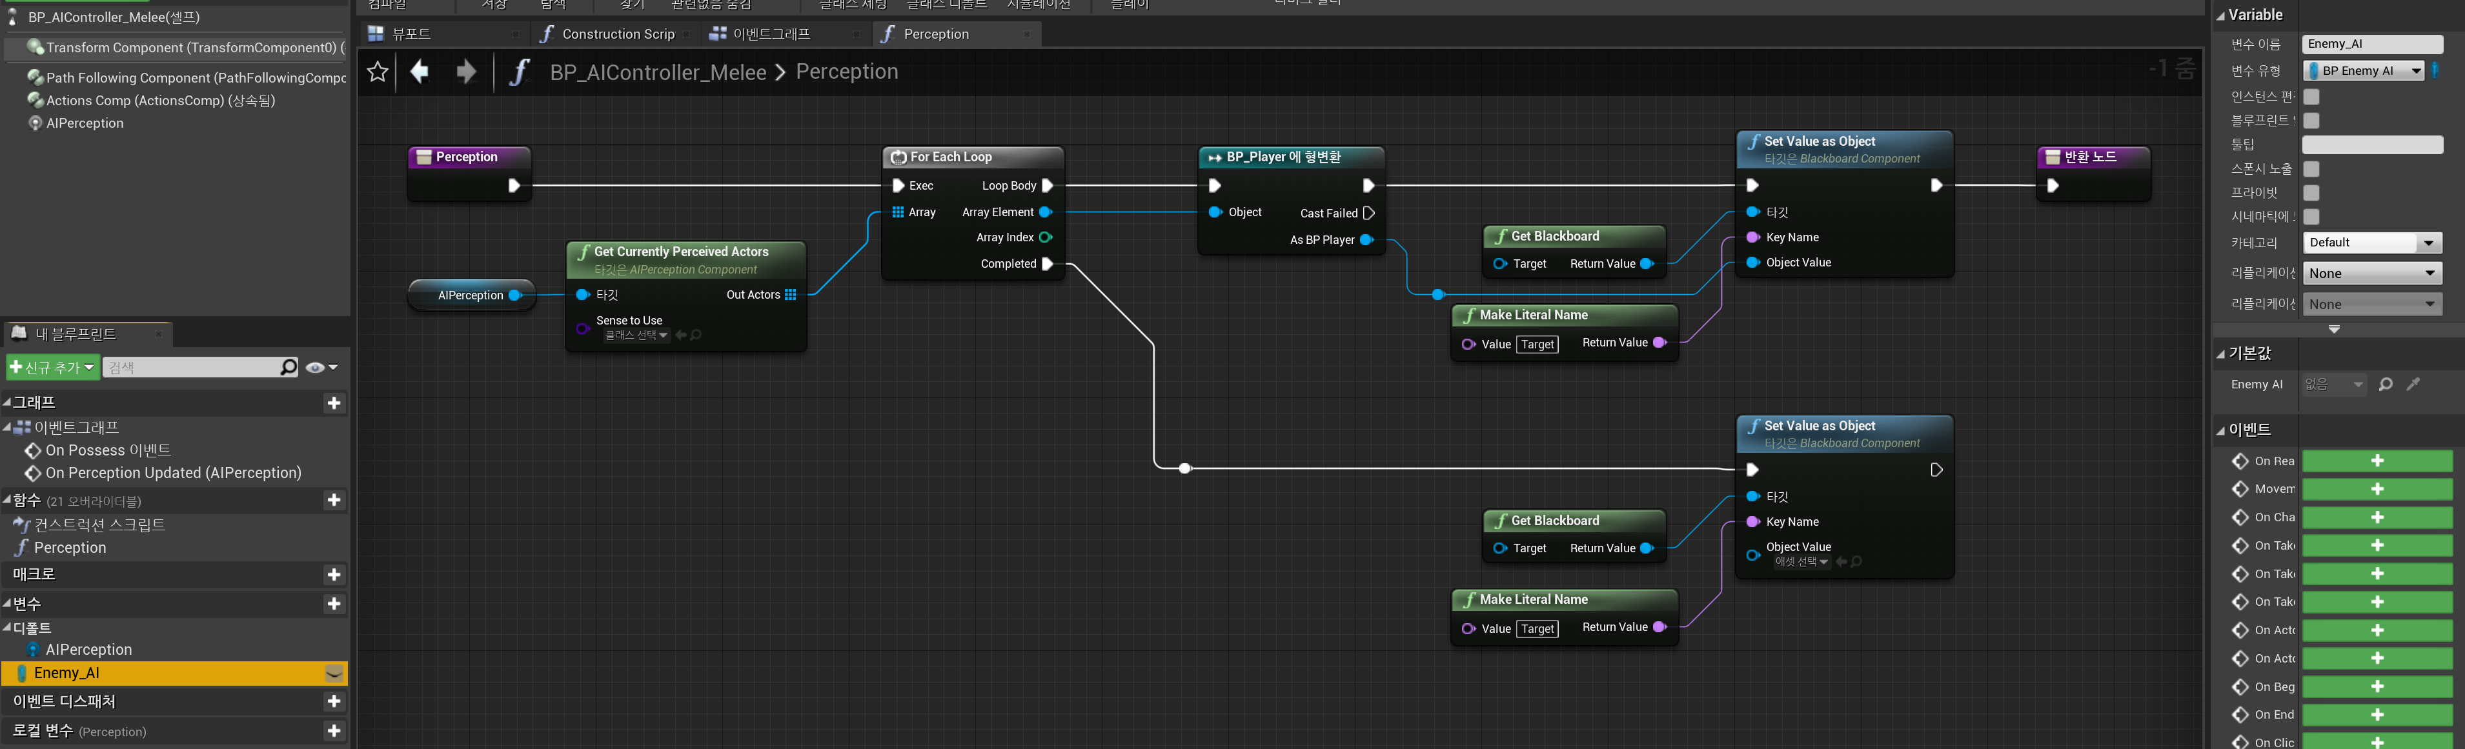The image size is (2465, 749).
Task: Add a new function with the plus icon
Action: [334, 500]
